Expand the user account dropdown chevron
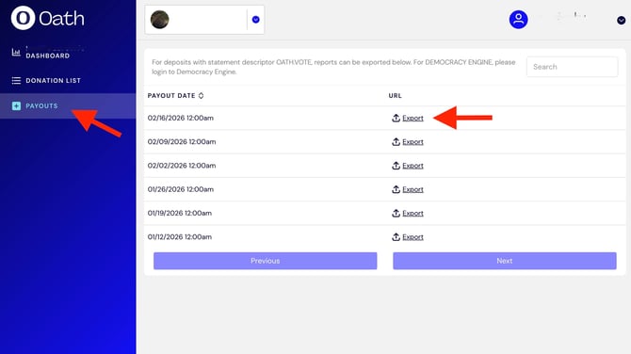 [621, 20]
